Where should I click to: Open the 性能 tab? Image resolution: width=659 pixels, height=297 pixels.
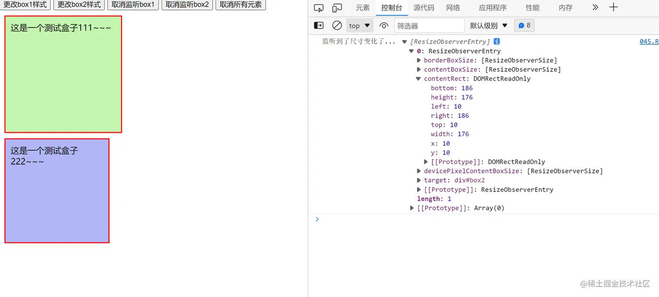[532, 8]
